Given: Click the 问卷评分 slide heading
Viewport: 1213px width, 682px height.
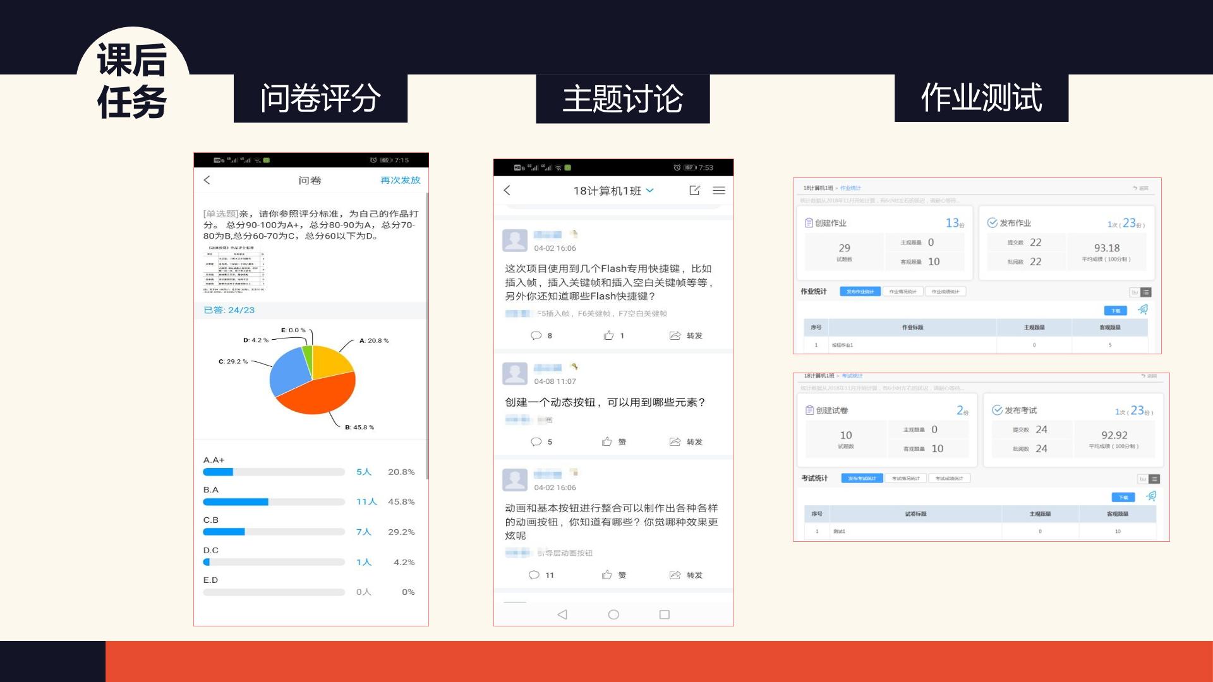Looking at the screenshot, I should (x=320, y=99).
